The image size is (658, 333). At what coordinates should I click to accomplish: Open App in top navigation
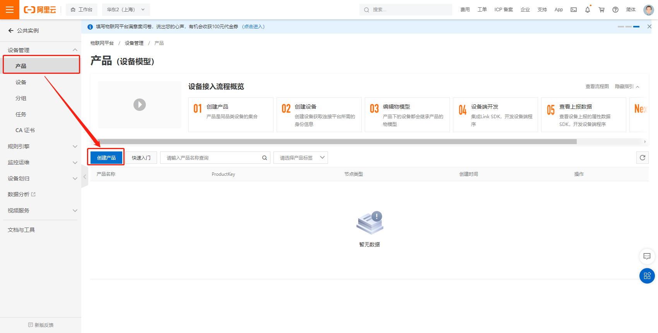[x=559, y=10]
